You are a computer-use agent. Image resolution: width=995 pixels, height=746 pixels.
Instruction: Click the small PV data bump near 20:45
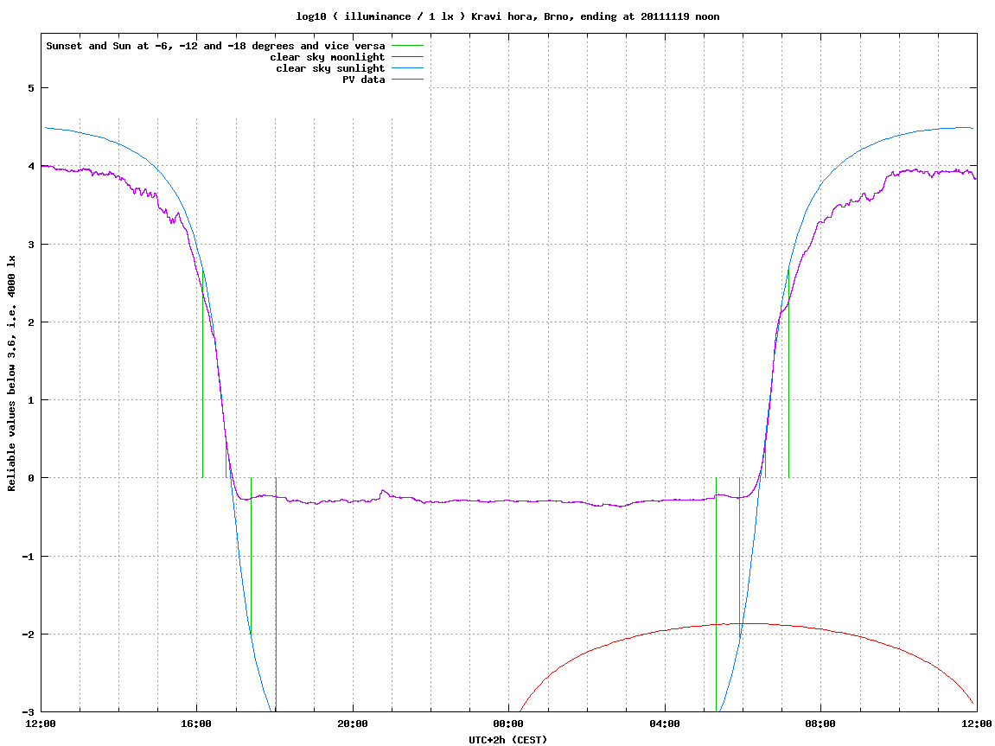point(383,491)
